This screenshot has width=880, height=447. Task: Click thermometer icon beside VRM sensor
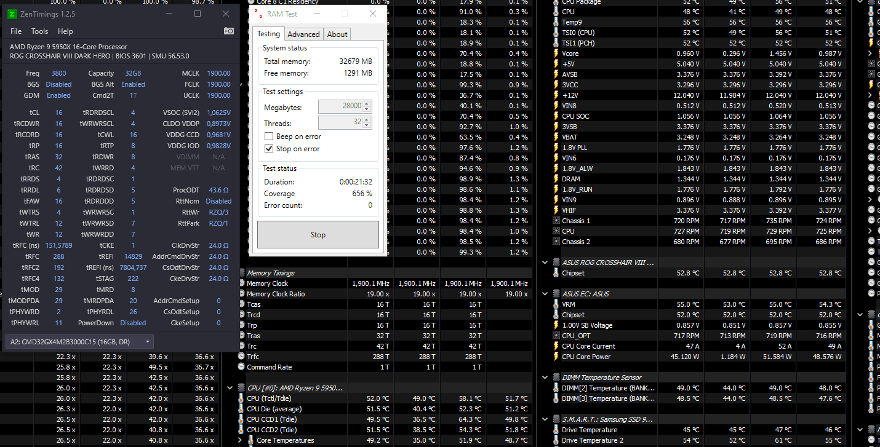pyautogui.click(x=556, y=304)
